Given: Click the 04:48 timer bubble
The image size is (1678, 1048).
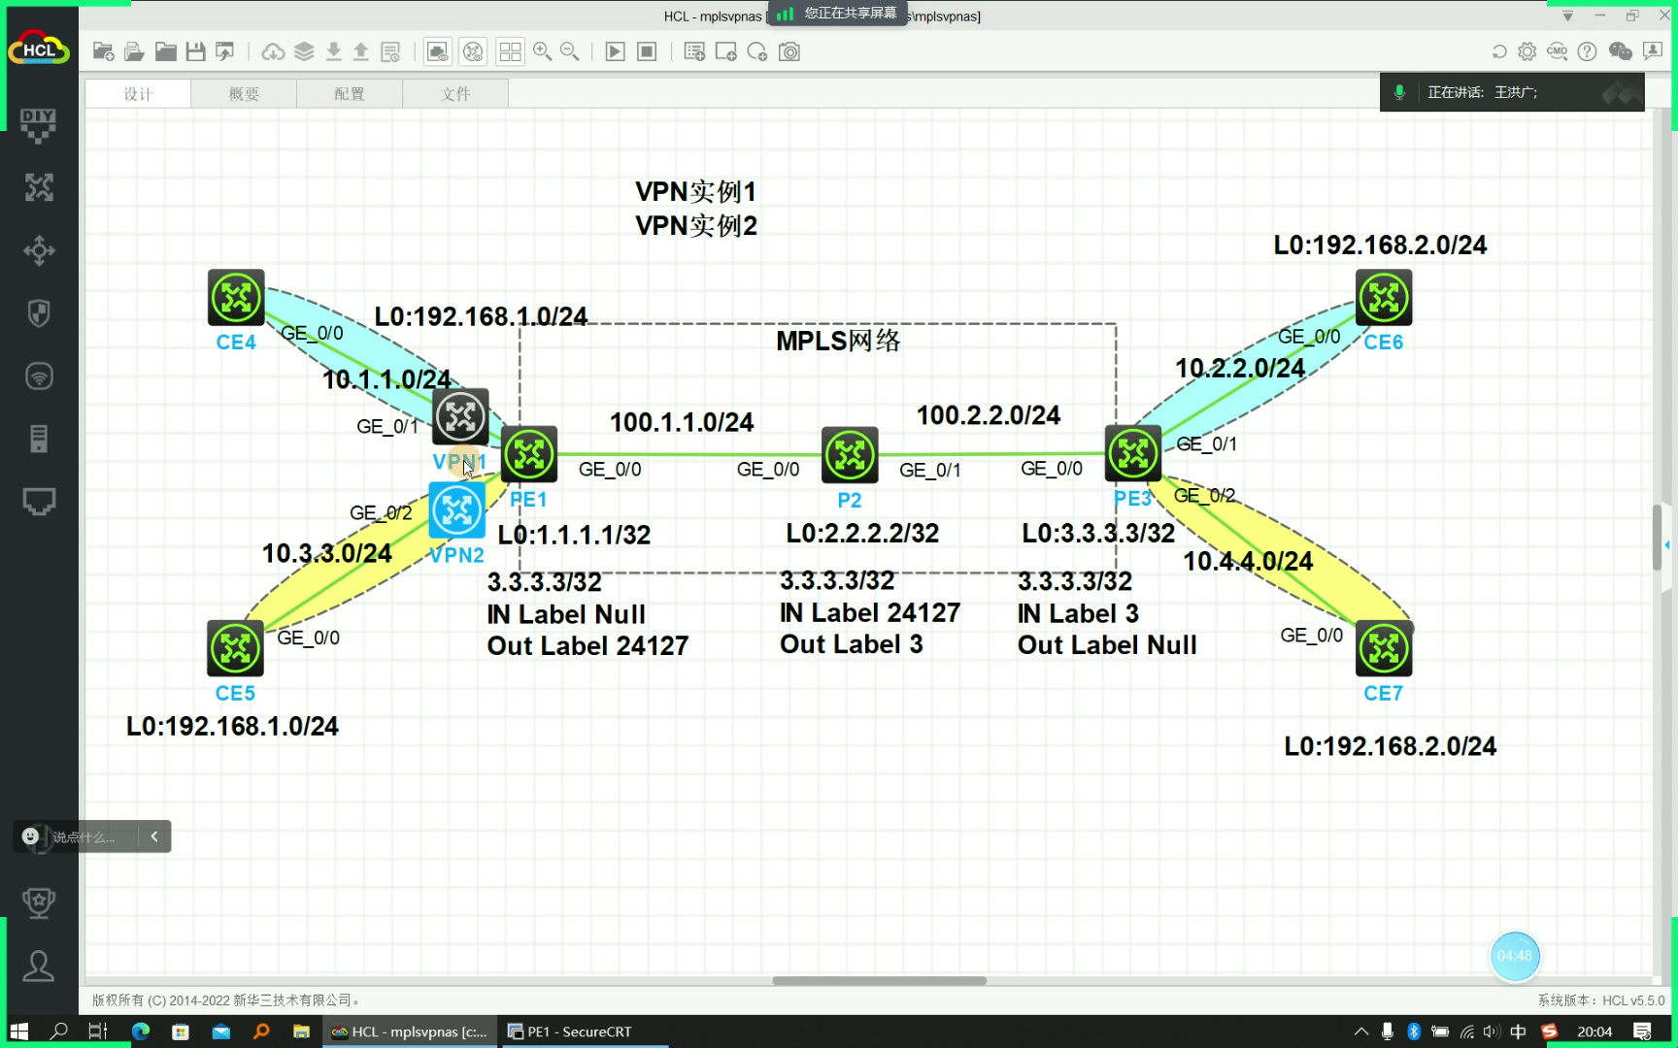Looking at the screenshot, I should pyautogui.click(x=1515, y=956).
